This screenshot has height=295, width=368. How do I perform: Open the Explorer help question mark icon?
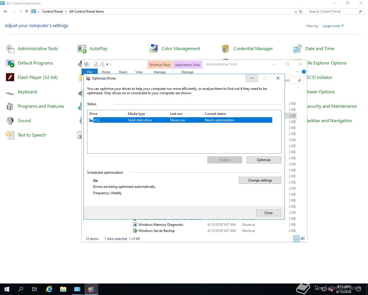(x=304, y=72)
